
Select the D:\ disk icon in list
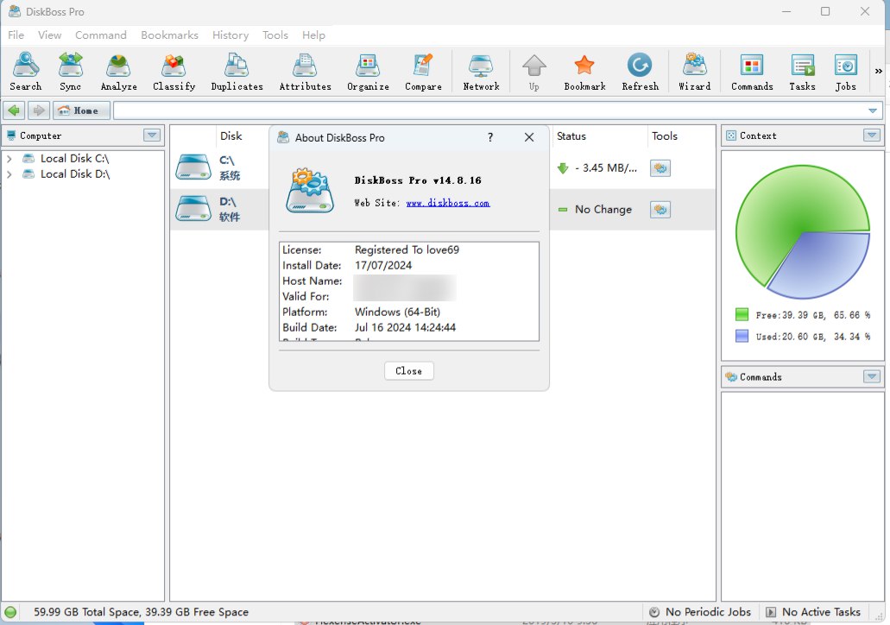pyautogui.click(x=193, y=208)
